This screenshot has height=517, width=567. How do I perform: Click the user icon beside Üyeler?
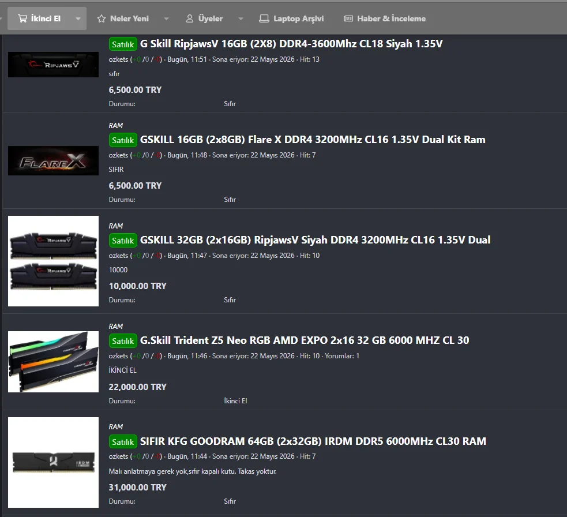coord(190,18)
